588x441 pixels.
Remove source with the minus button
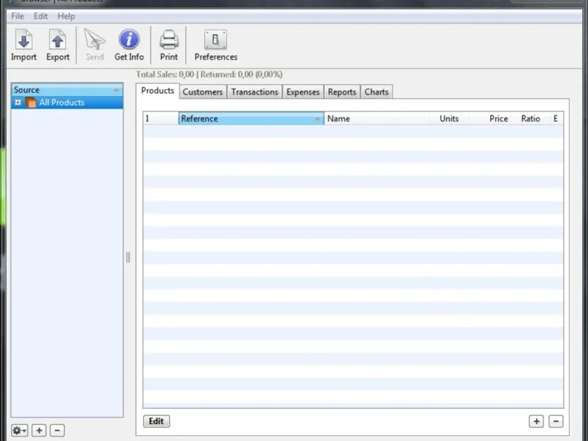57,431
